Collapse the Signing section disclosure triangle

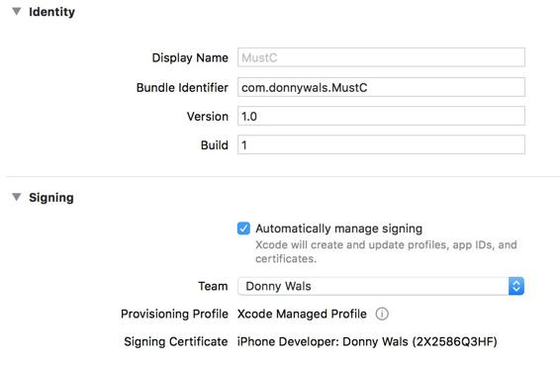pos(17,197)
